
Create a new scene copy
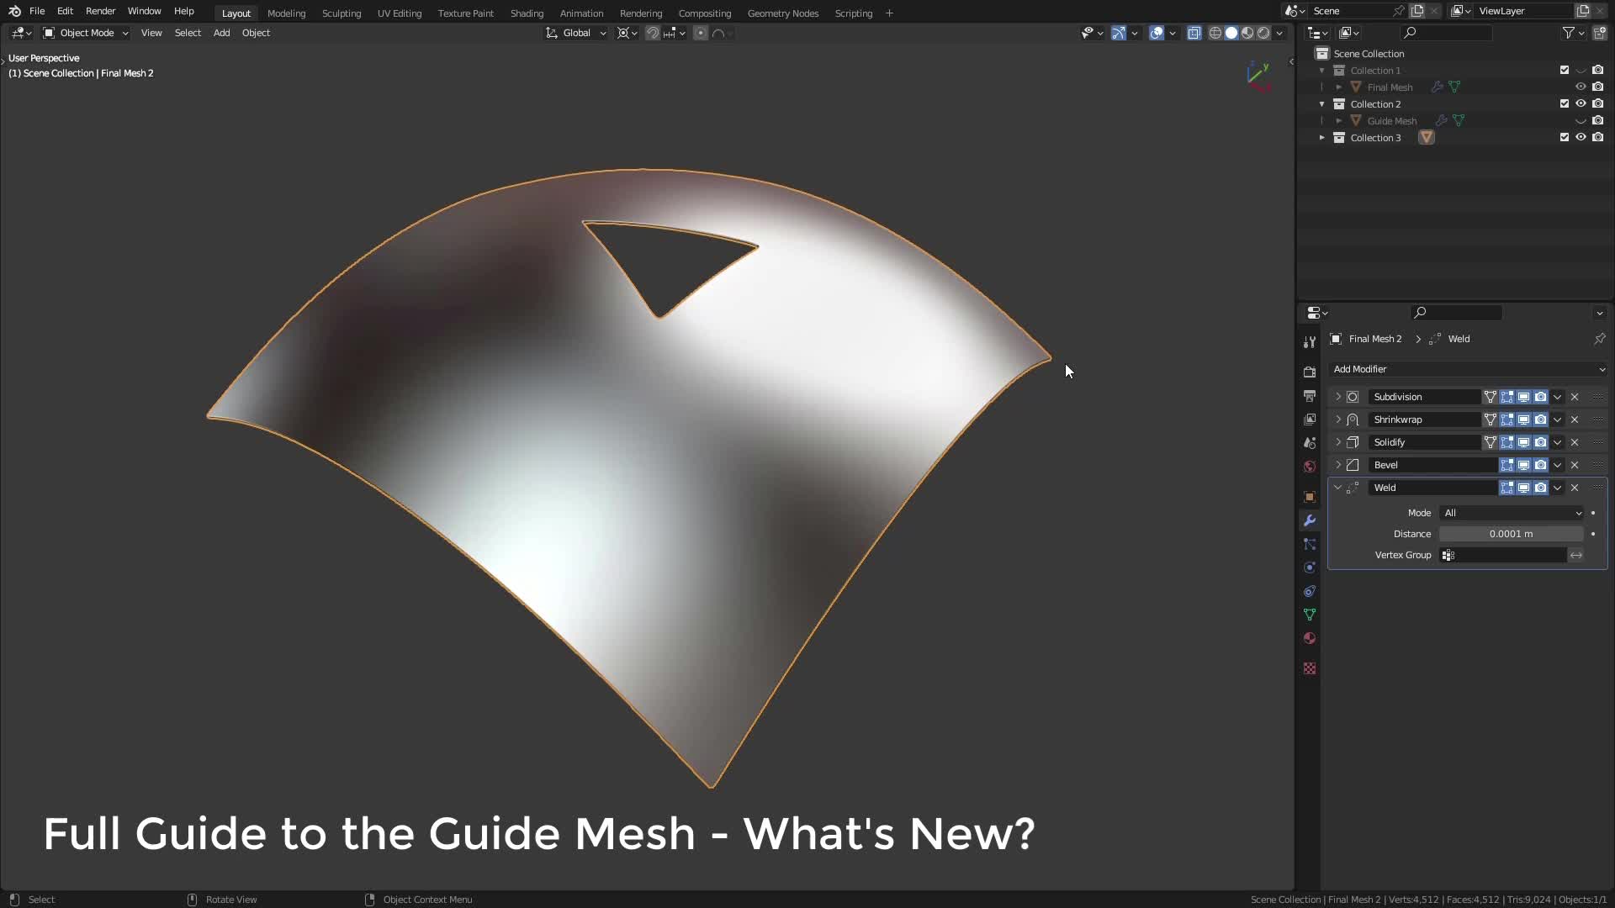(x=1417, y=11)
